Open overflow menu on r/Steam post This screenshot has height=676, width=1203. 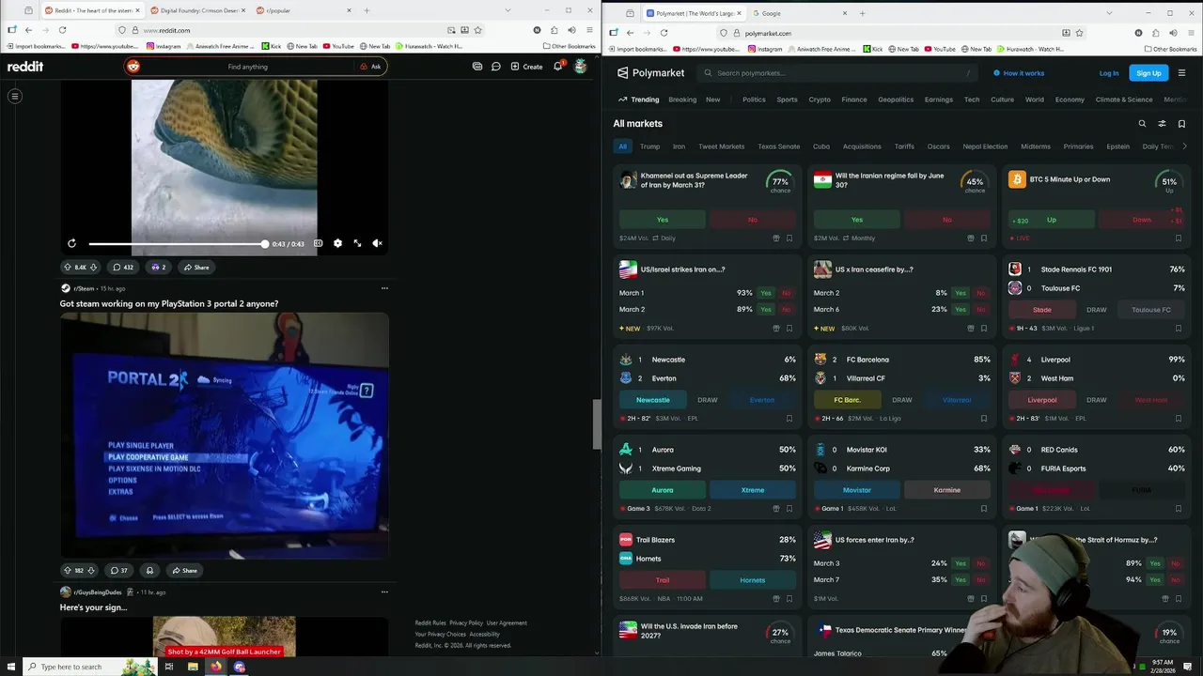coord(384,288)
